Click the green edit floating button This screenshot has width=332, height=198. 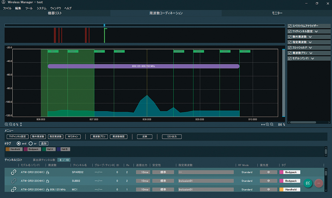click(308, 183)
